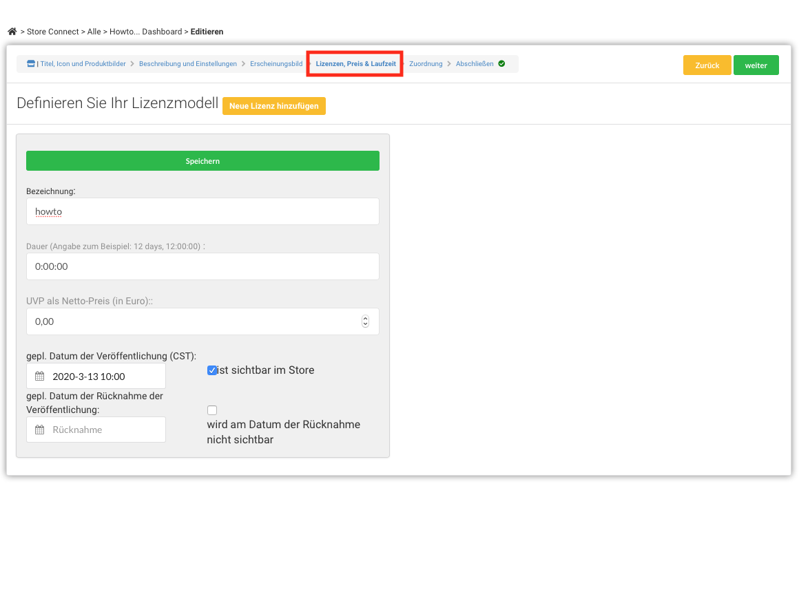
Task: Select 'Lizenzen, Preis & Laufzeit' step
Action: point(355,64)
